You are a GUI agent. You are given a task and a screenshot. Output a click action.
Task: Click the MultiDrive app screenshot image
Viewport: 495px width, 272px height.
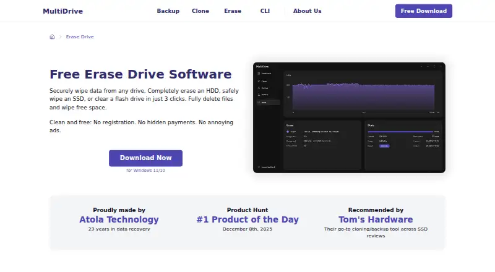coord(349,117)
